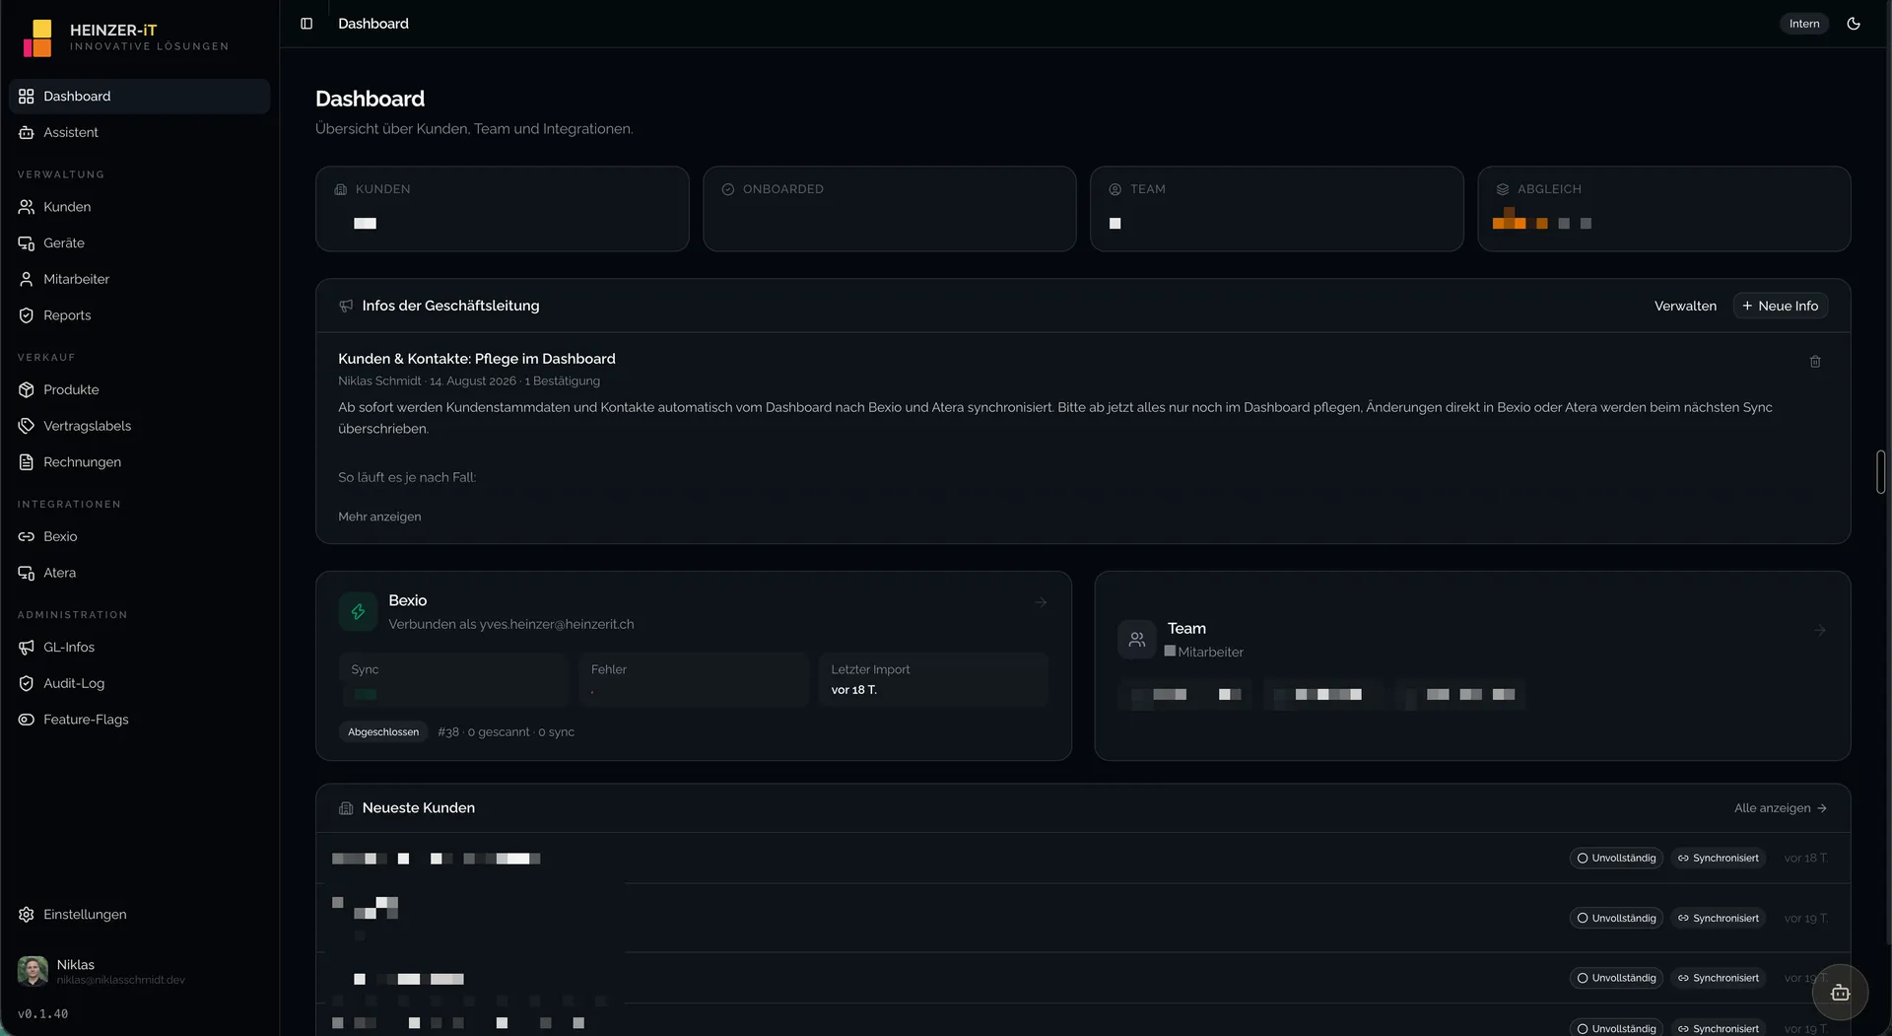Click the floating assistant bot button
This screenshot has height=1036, width=1892.
point(1840,993)
